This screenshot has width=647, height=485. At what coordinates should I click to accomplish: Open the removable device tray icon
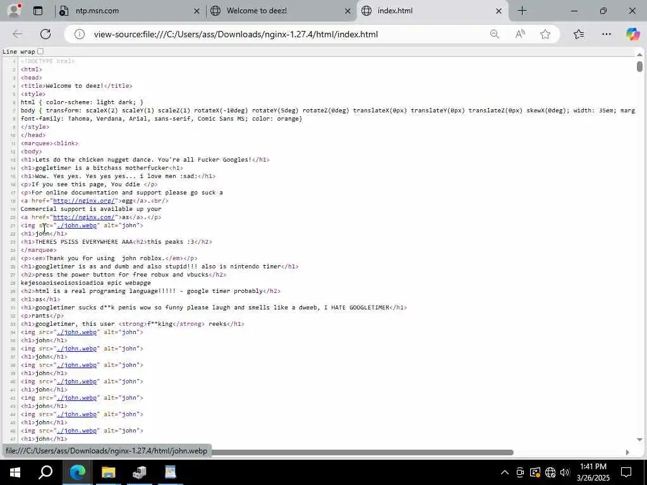(520, 472)
